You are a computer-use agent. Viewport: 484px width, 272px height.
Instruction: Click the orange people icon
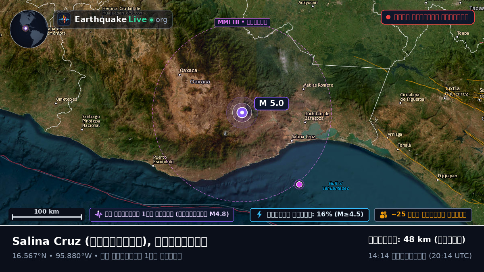384,215
